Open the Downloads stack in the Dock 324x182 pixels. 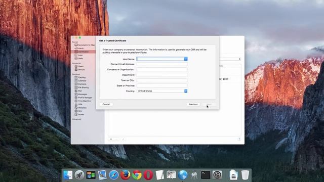pos(234,175)
